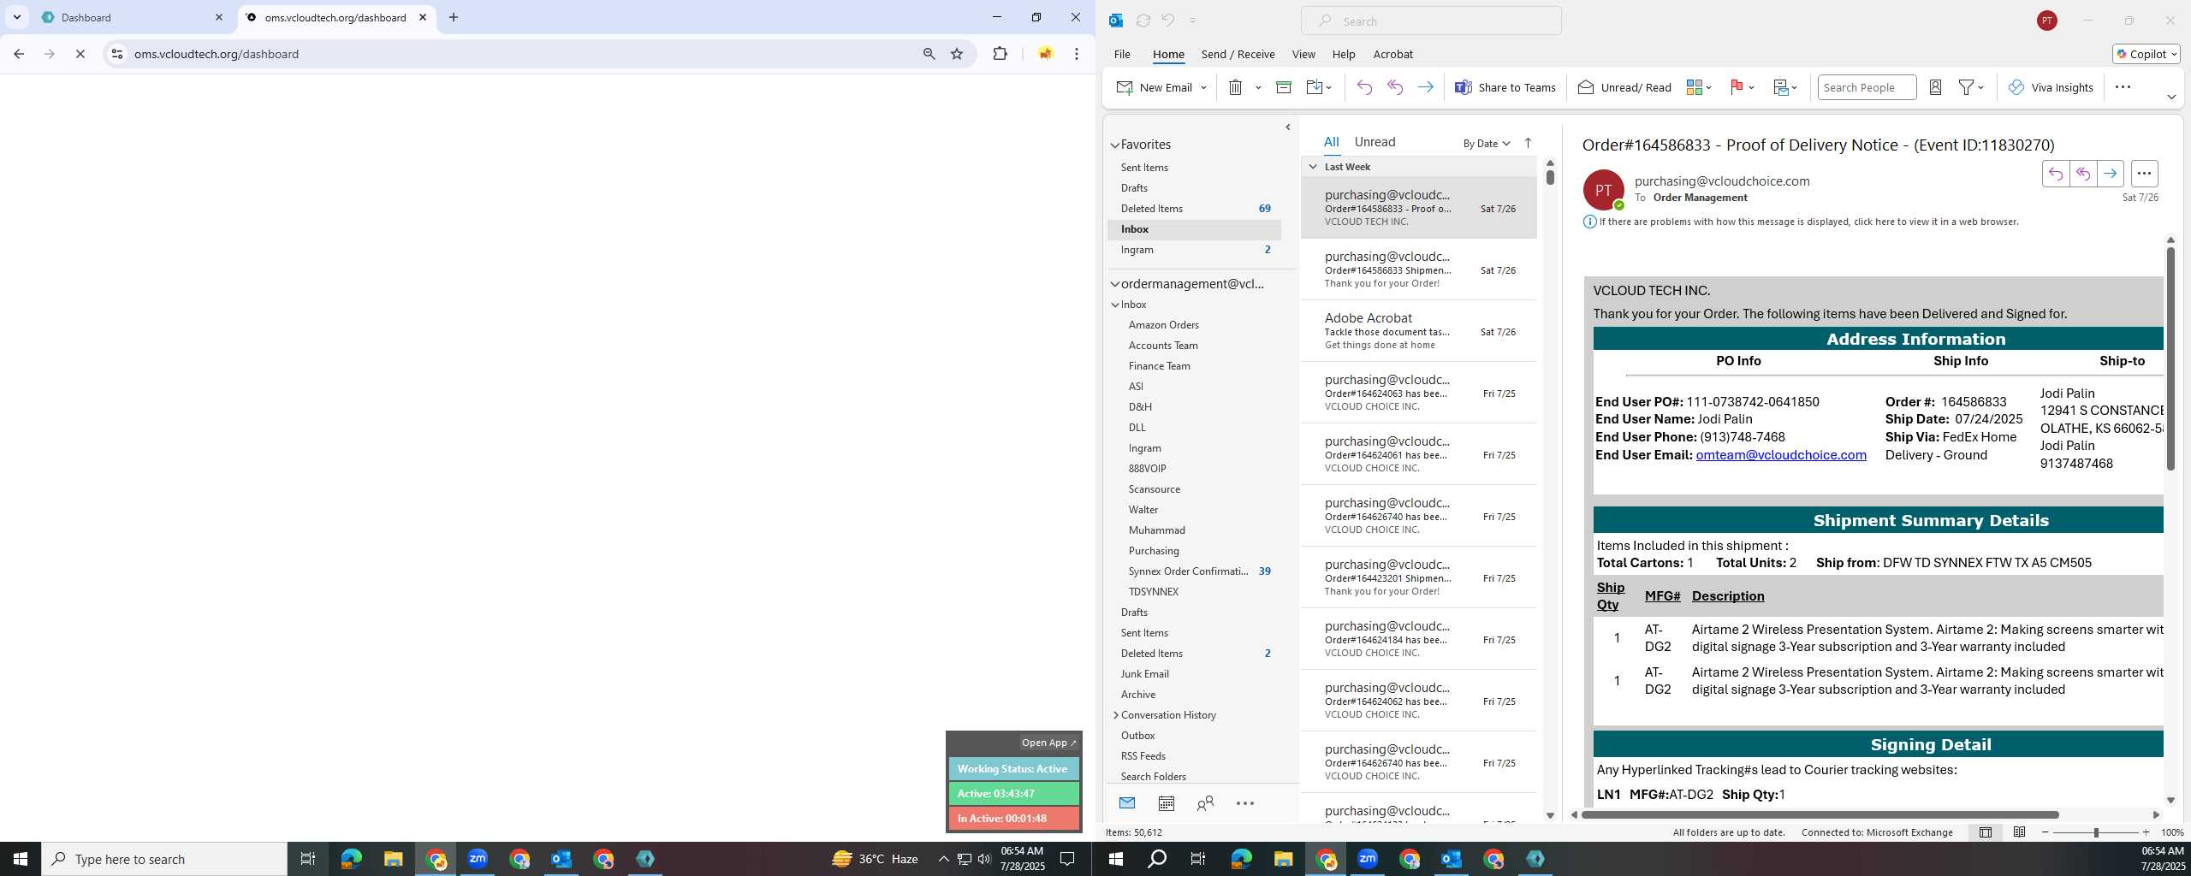Collapse the folder pane with the arrow

click(x=1287, y=127)
